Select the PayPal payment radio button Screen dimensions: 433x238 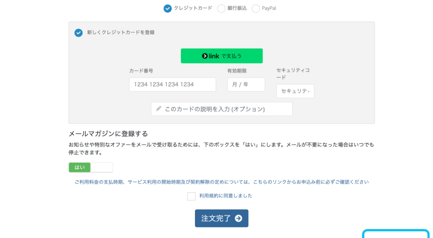[256, 8]
